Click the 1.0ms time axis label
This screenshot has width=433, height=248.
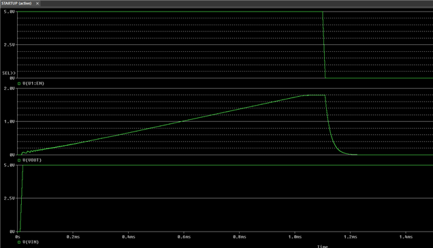(x=295, y=236)
